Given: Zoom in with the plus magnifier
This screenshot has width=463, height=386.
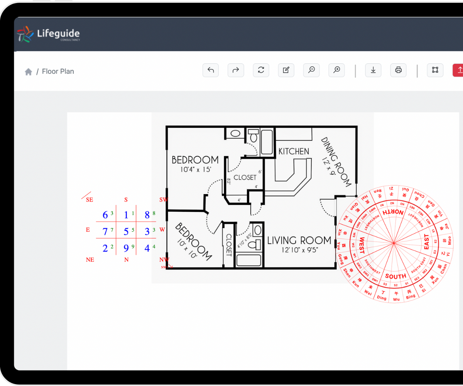Looking at the screenshot, I should (x=336, y=70).
